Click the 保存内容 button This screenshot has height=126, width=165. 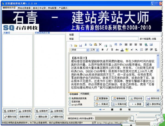[x=153, y=98]
